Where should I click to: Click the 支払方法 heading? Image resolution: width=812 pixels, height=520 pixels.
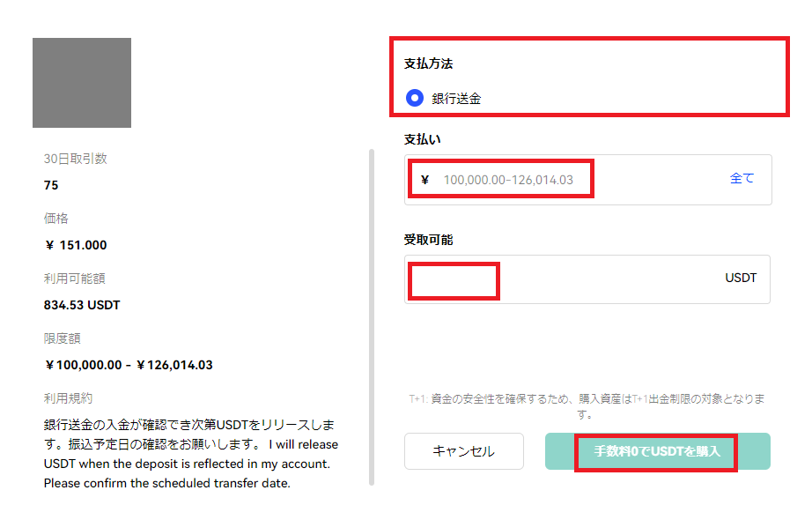[428, 63]
